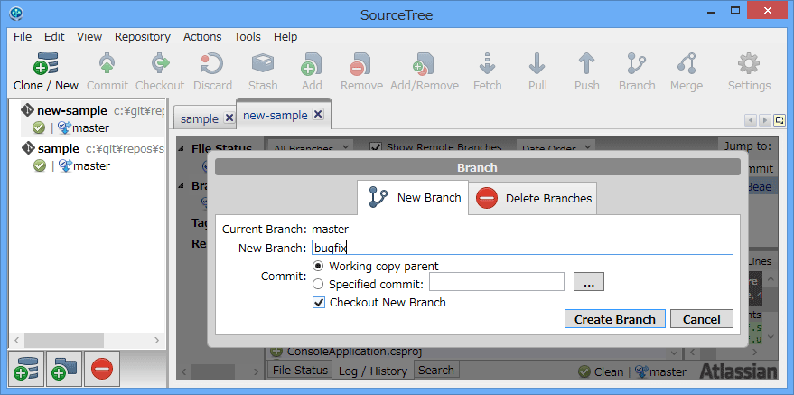Click the Remove toolbar icon
Screen dimensions: 794x395
(361, 64)
